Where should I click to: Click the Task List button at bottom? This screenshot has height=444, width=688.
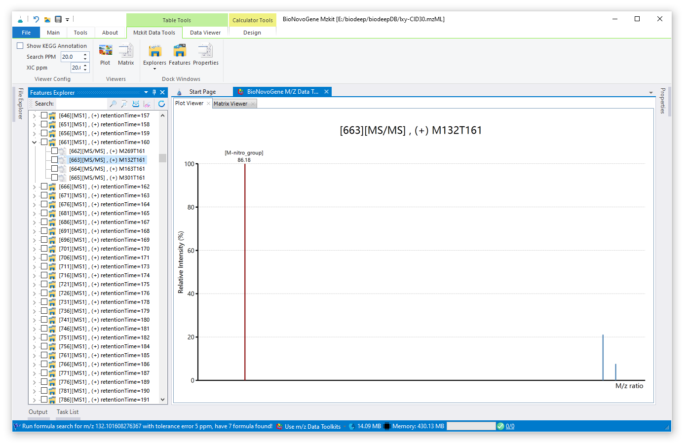point(68,412)
